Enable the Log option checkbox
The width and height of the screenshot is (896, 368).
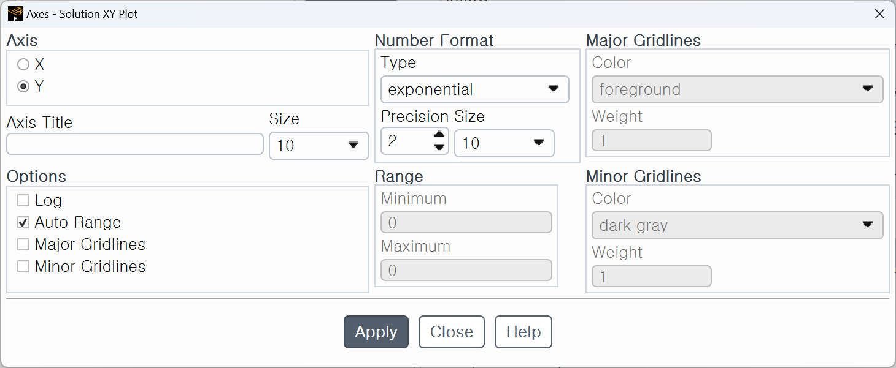(x=23, y=200)
